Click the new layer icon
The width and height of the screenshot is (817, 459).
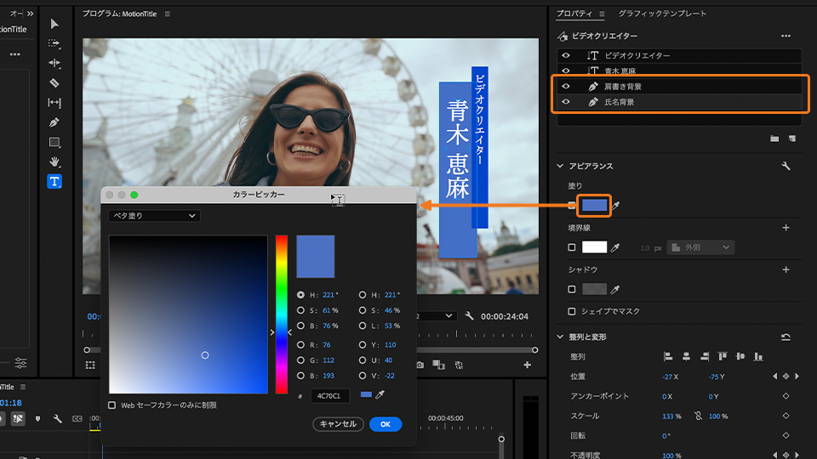click(792, 139)
